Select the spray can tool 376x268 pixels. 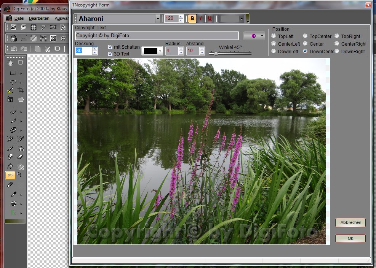(x=21, y=148)
